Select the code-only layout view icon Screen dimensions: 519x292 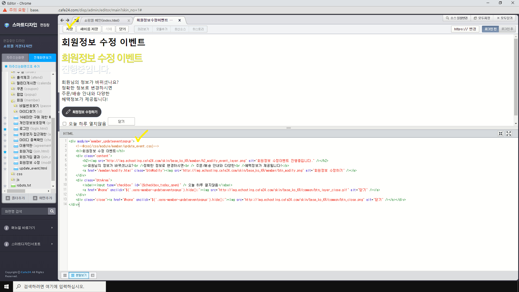93,275
